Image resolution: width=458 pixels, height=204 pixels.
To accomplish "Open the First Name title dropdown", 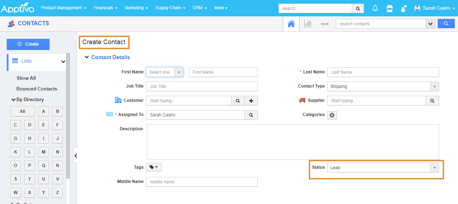I will coord(165,72).
